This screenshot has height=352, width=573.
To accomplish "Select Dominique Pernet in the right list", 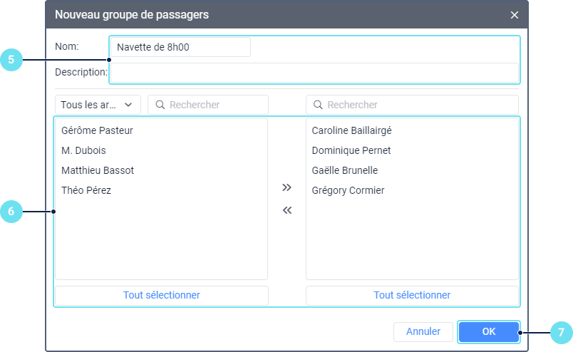I will (x=351, y=150).
